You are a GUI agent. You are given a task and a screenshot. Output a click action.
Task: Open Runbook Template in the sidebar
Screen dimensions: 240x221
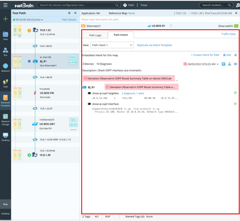5,101
